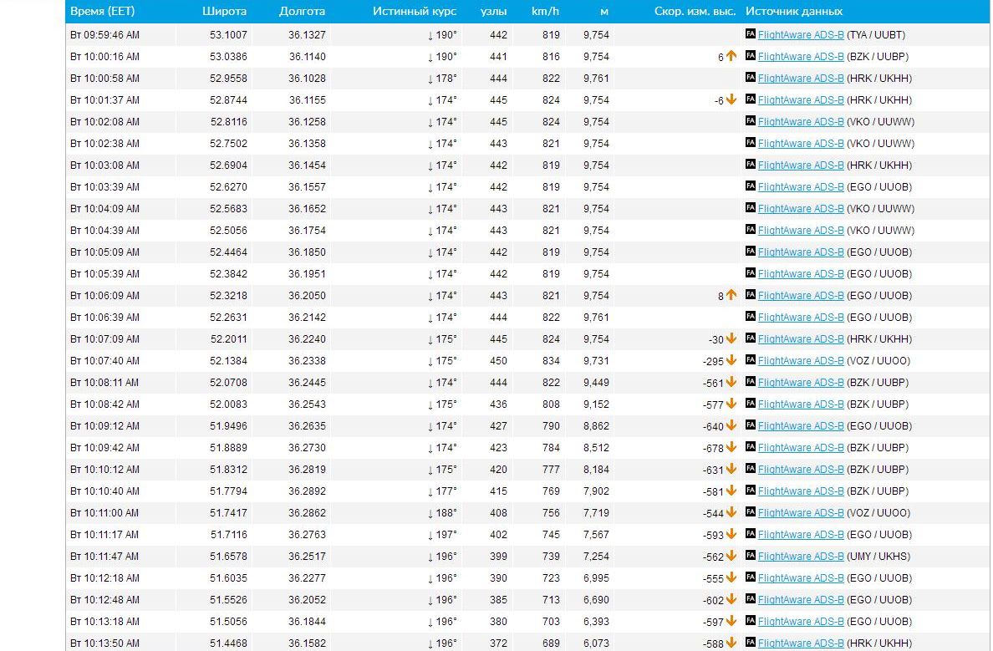Click the heading arrow next to 178°
993x651 pixels.
point(430,79)
